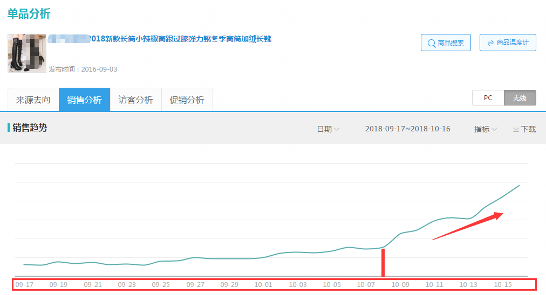Open the product title link for 过膝弹力靴
546x295 pixels.
(x=160, y=39)
